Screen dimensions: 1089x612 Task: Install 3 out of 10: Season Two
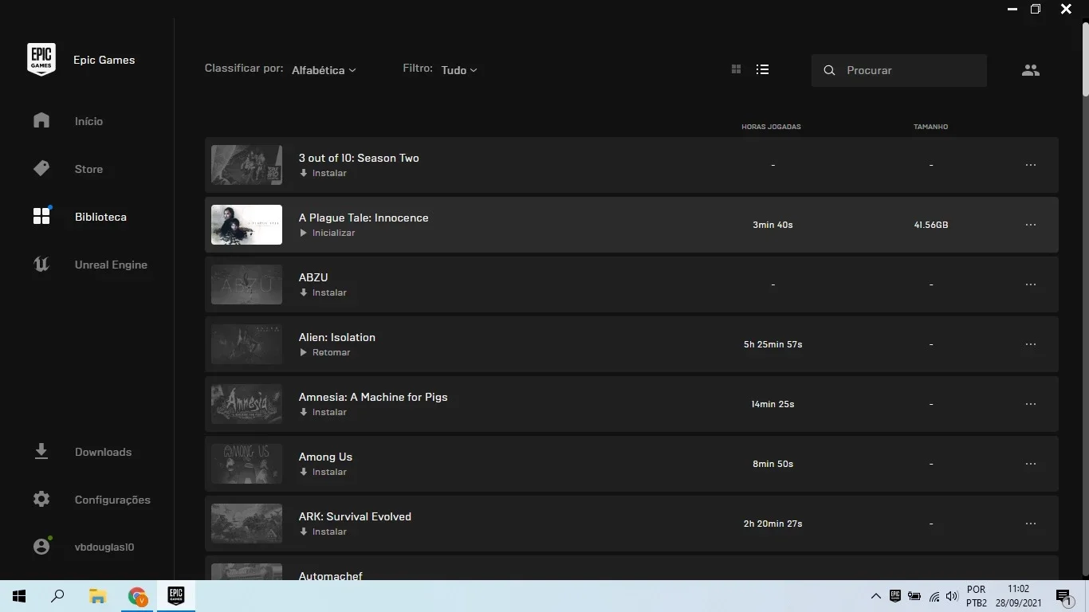tap(323, 173)
